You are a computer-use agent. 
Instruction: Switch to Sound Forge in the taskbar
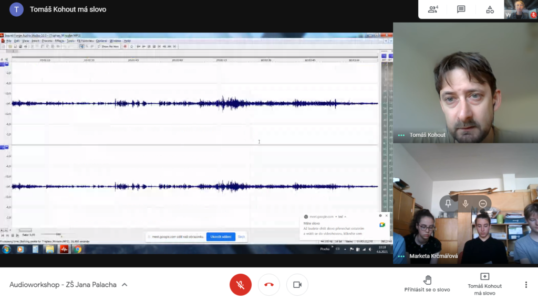tap(64, 249)
